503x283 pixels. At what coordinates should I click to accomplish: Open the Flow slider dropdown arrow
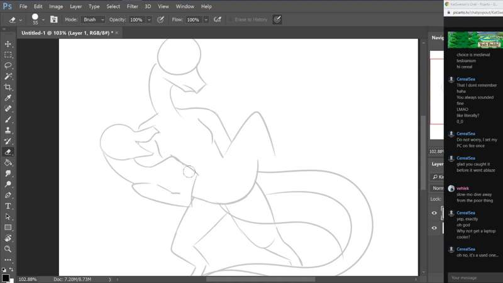[206, 19]
